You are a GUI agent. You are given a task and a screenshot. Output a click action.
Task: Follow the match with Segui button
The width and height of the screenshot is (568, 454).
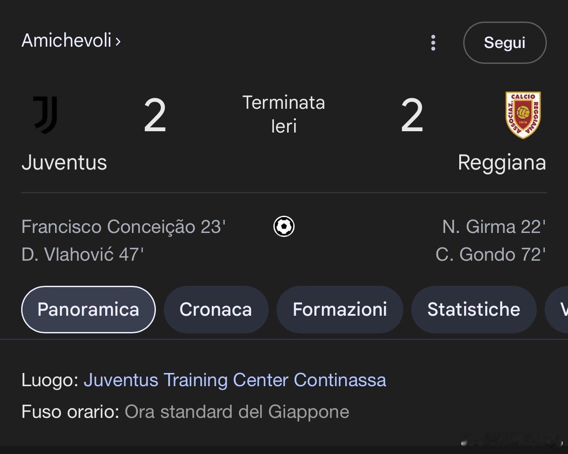pos(505,43)
